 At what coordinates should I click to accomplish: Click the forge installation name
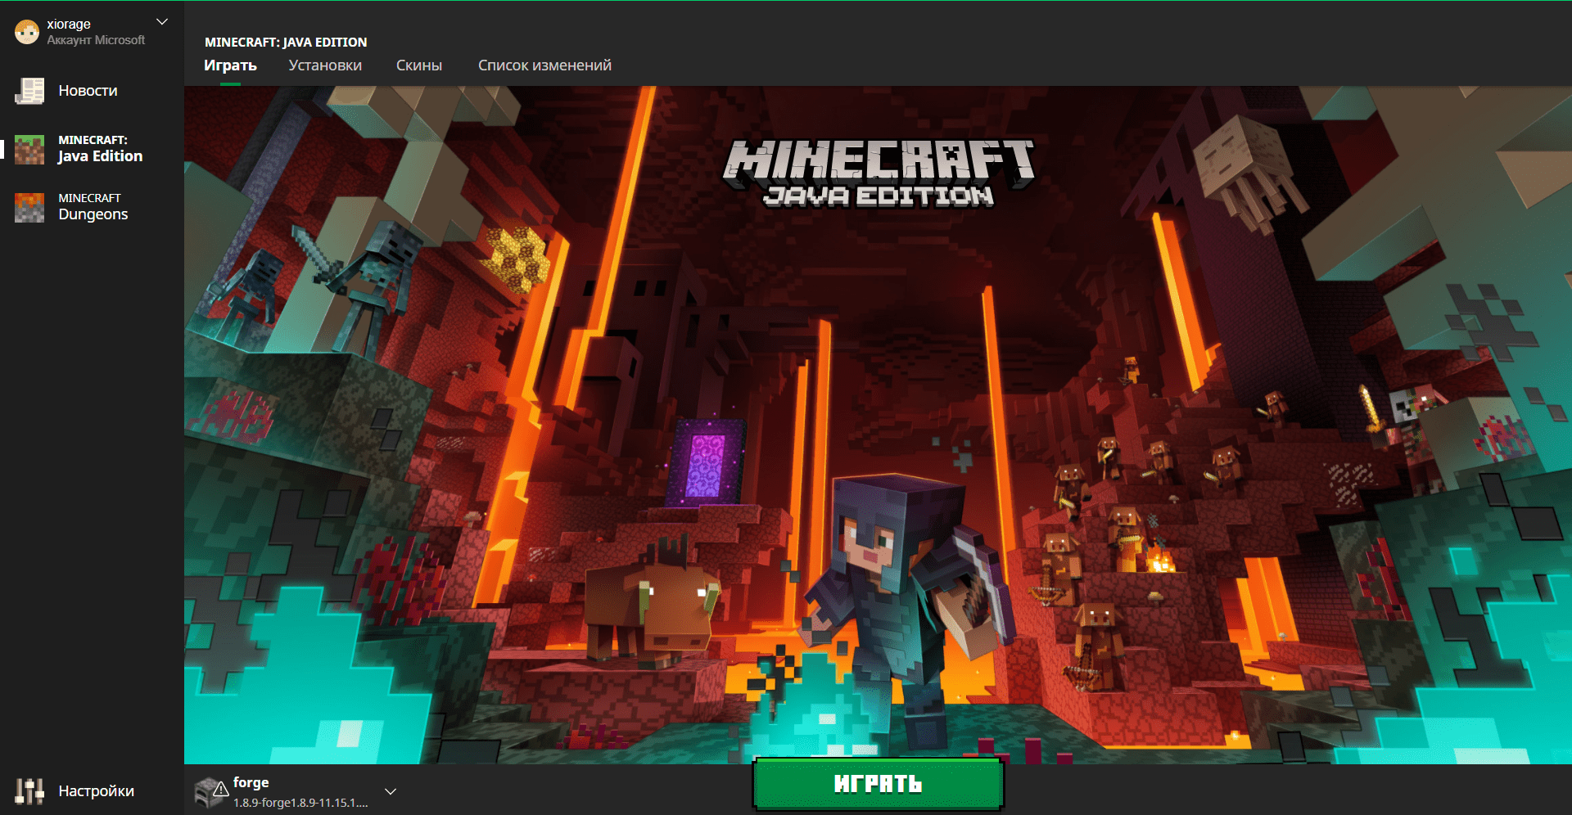pyautogui.click(x=251, y=782)
